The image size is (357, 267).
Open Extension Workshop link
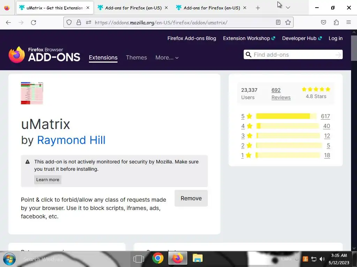click(249, 38)
